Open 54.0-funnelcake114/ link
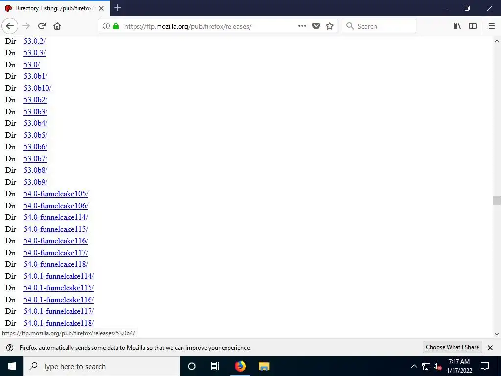This screenshot has width=501, height=376. [x=56, y=217]
